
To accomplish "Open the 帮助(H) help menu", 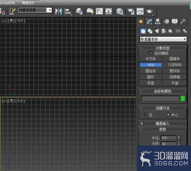I will 28,3.
